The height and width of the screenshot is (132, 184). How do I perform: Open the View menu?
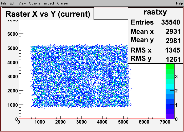pyautogui.click(x=22, y=3)
